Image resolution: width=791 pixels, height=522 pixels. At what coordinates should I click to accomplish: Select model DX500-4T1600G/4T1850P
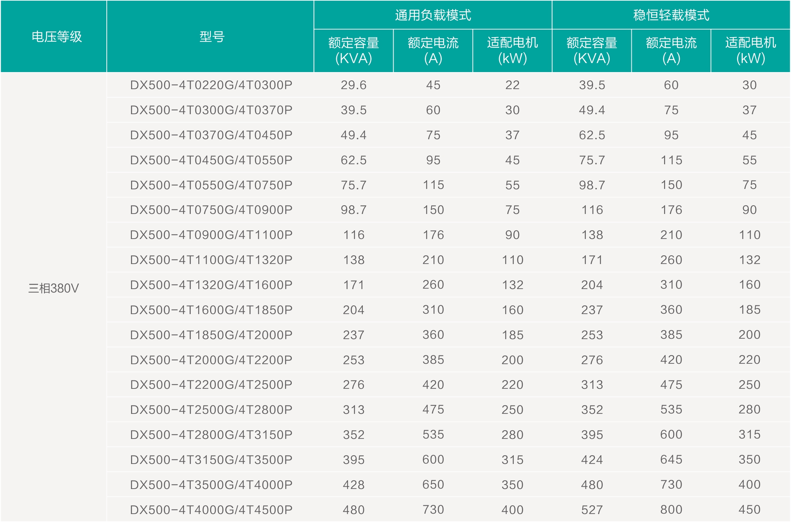pyautogui.click(x=211, y=310)
